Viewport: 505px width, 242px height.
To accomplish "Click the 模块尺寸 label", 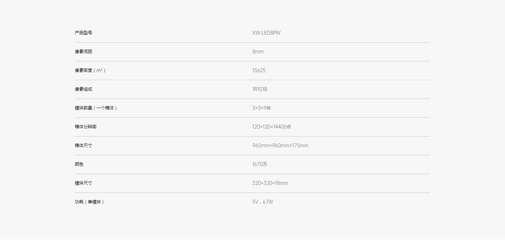I will (83, 183).
